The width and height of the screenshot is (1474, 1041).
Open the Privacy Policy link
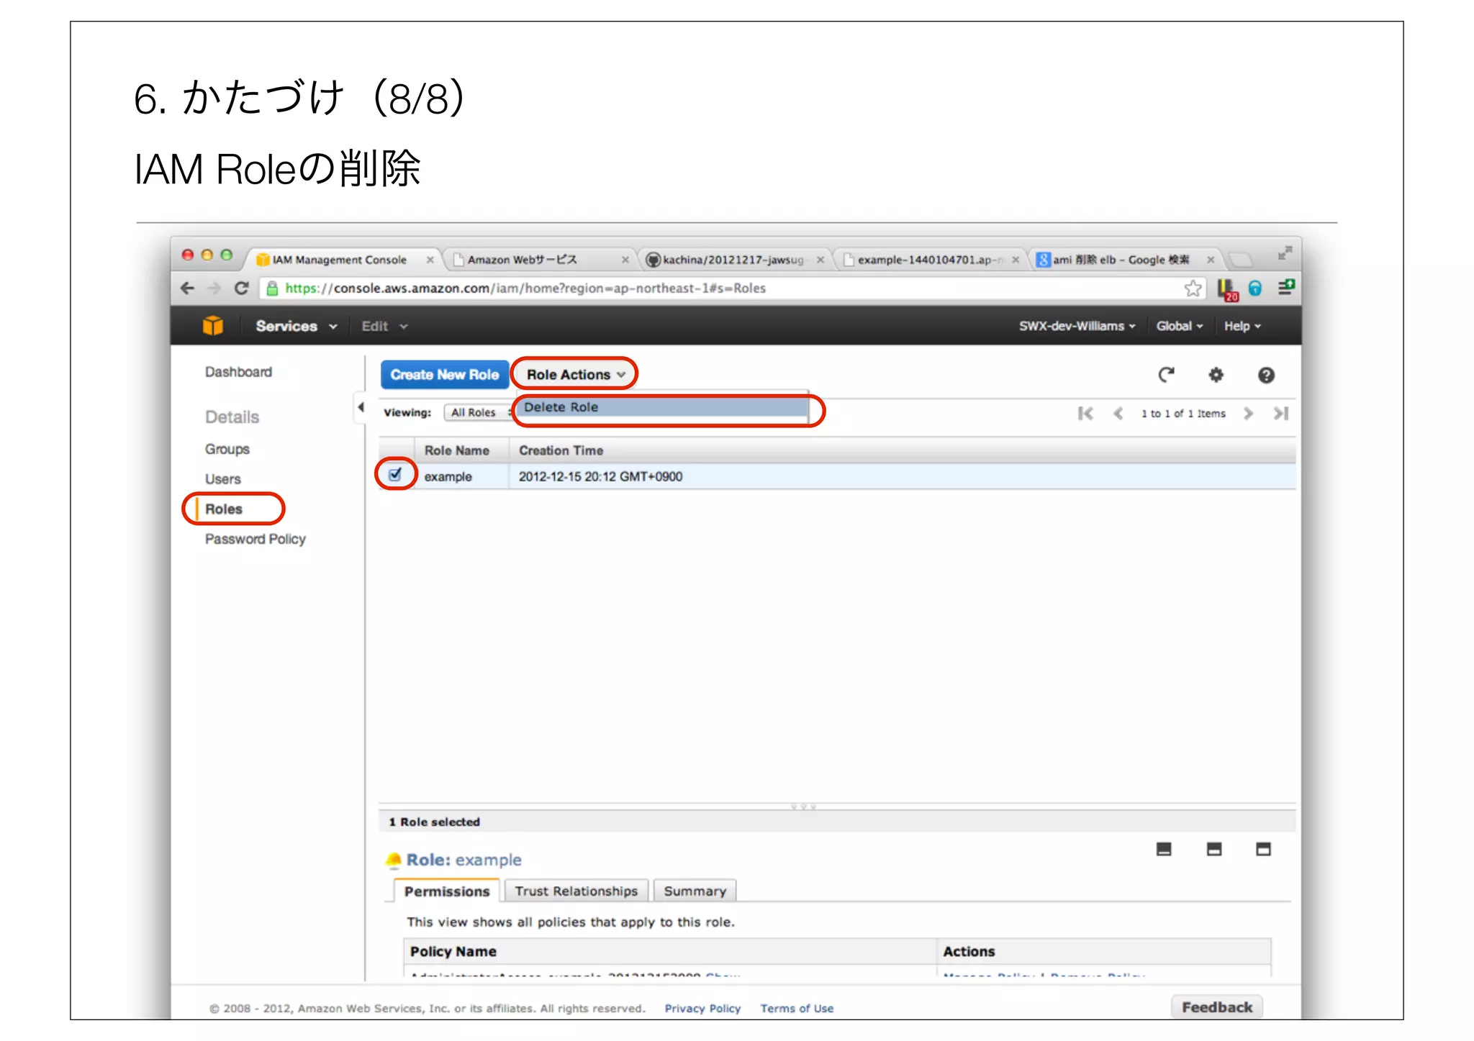click(x=702, y=1009)
